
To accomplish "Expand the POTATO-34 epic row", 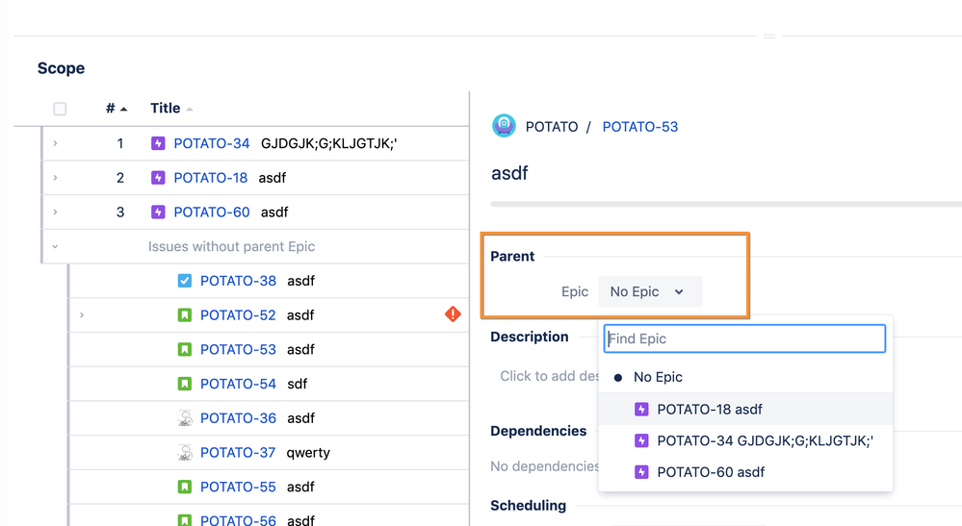I will [x=55, y=143].
